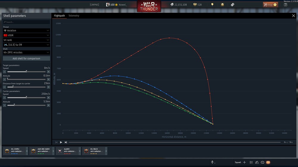Open the Kh-29TE missiles shell dropdown
Screen dimensions: 298x167
[x=27, y=53]
